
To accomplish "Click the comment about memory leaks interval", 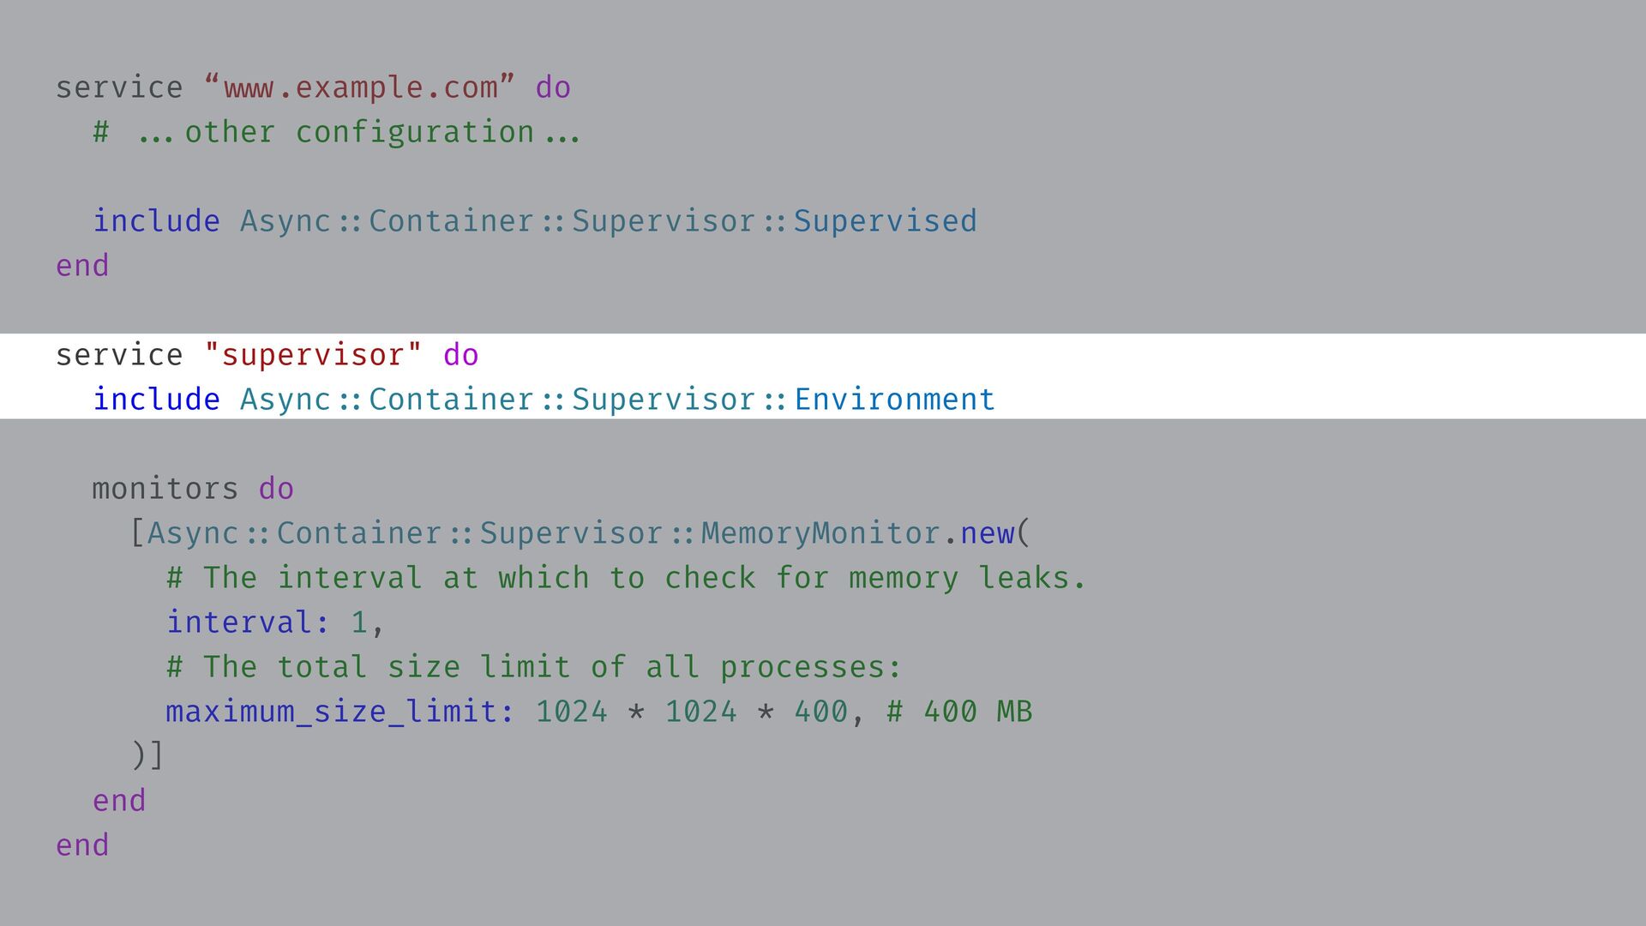I will coord(626,578).
